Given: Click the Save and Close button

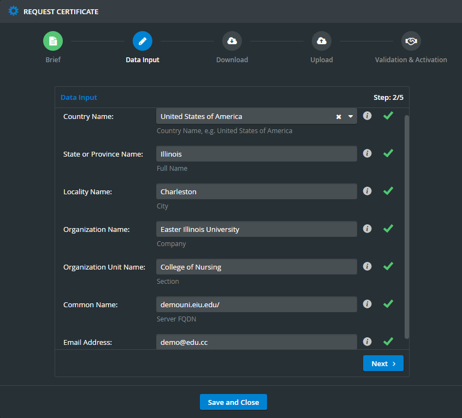Looking at the screenshot, I should click(x=233, y=402).
